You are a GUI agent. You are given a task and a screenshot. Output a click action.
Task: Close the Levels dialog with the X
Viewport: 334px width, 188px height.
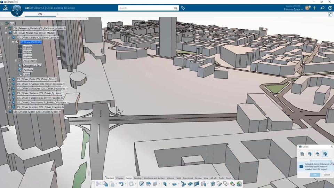coord(332,147)
